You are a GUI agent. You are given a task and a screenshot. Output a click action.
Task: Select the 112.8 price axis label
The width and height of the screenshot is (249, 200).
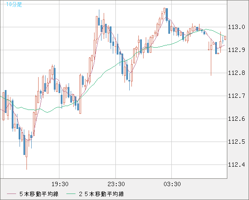[x=236, y=73]
